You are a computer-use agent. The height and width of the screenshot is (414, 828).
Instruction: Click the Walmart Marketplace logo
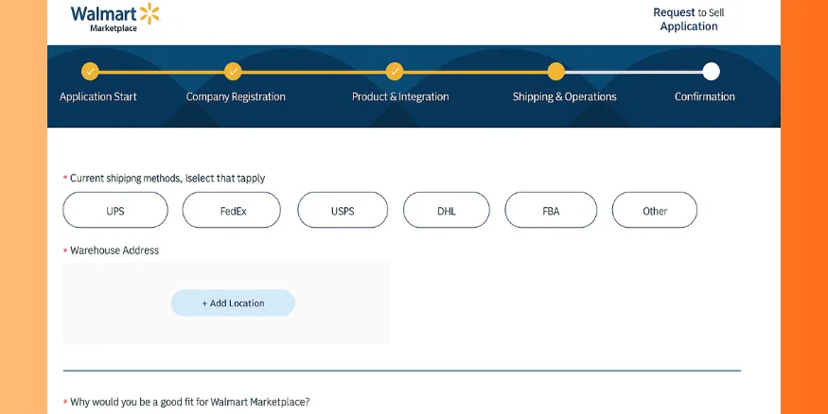pos(115,17)
